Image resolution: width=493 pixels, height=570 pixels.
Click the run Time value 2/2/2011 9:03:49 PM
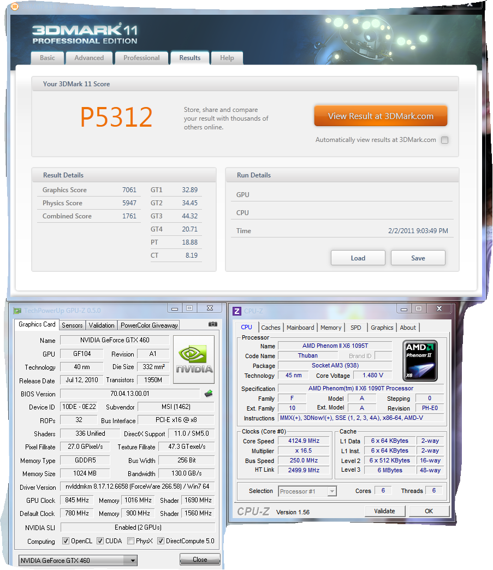point(418,231)
